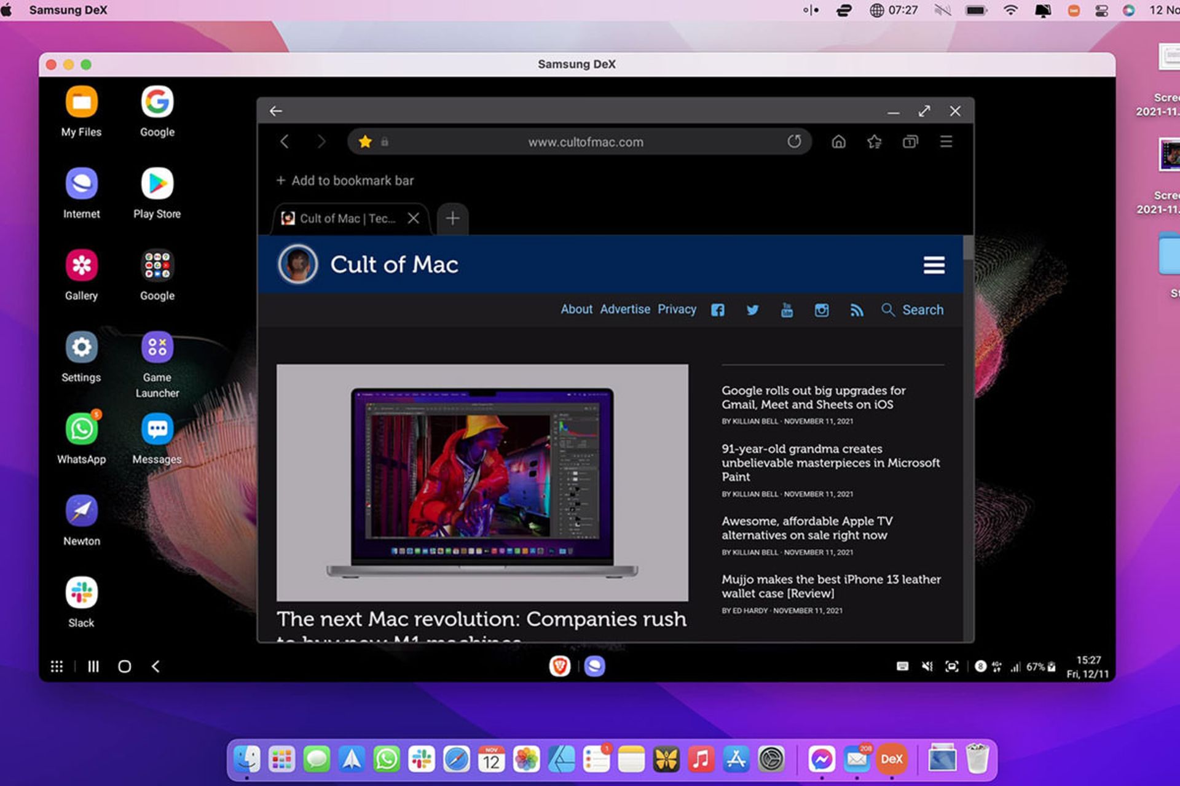1180x786 pixels.
Task: Toggle the on-screen keyboard icon in taskbar
Action: [902, 666]
